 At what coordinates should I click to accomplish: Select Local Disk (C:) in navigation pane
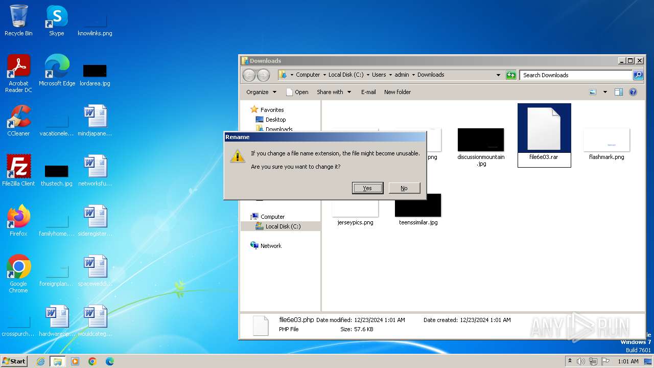283,226
